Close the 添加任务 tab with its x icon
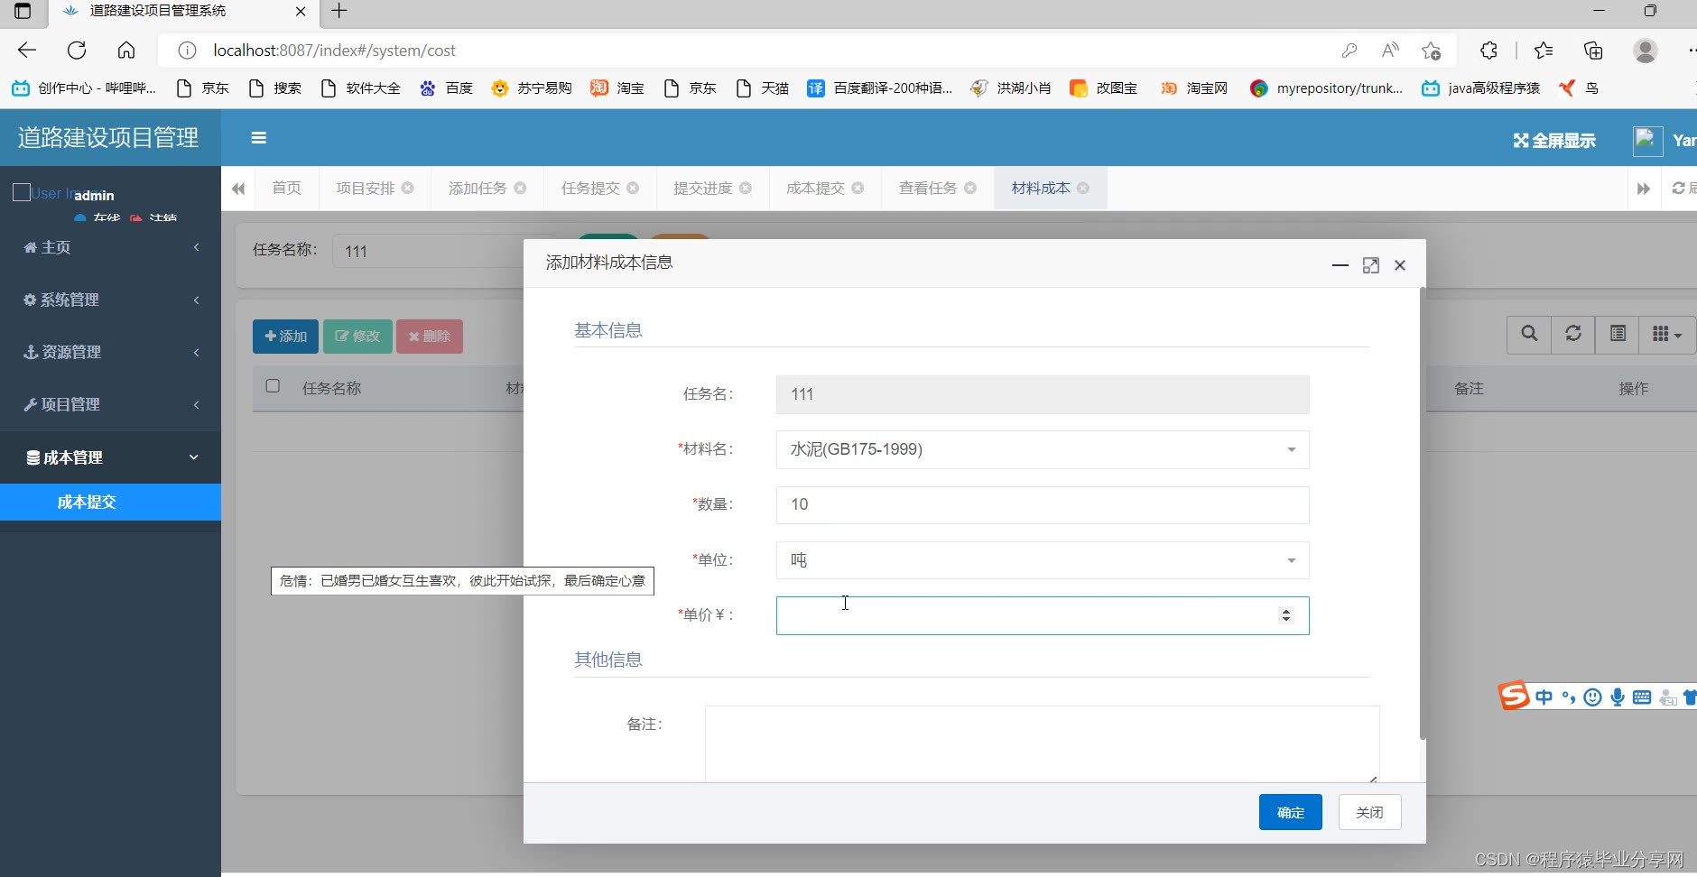 point(520,188)
